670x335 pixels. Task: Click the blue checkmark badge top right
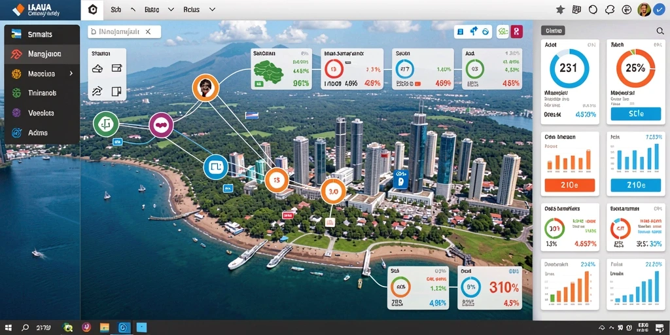pos(658,10)
